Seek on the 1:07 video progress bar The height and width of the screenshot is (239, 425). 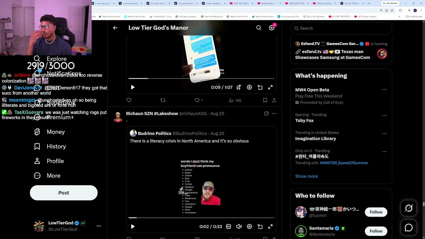[x=202, y=79]
